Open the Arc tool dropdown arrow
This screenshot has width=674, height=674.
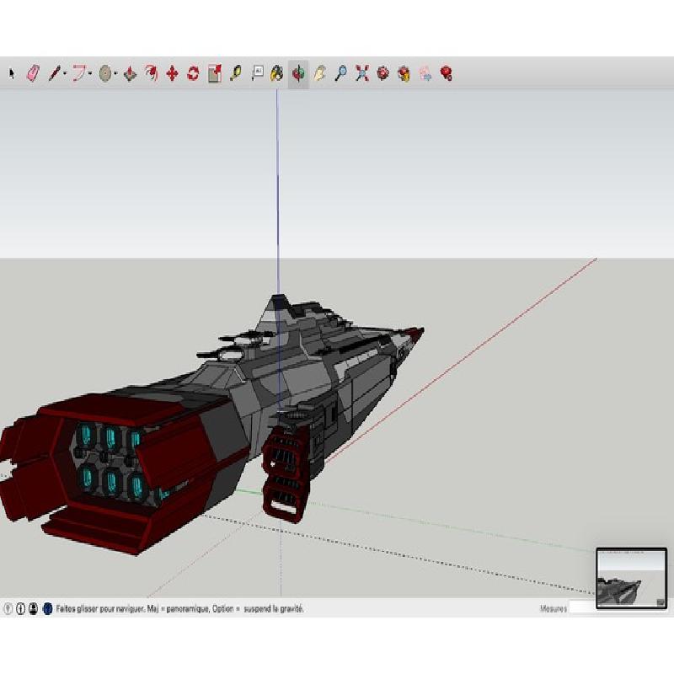pyautogui.click(x=89, y=74)
